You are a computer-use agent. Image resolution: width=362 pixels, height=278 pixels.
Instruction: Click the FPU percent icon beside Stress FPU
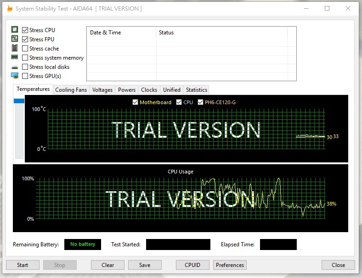coord(15,39)
